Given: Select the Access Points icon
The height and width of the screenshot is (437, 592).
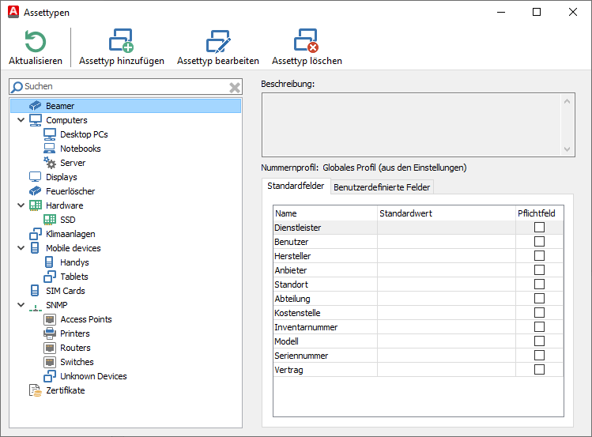Looking at the screenshot, I should (x=50, y=319).
